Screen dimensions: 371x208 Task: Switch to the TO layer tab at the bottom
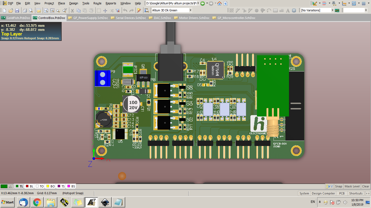(x=39, y=186)
